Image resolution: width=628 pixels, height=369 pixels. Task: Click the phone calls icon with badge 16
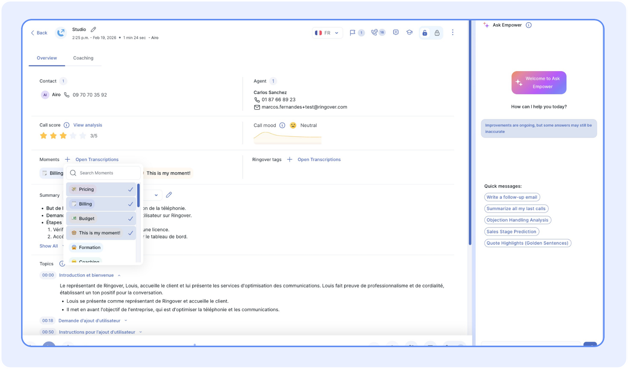pos(375,33)
